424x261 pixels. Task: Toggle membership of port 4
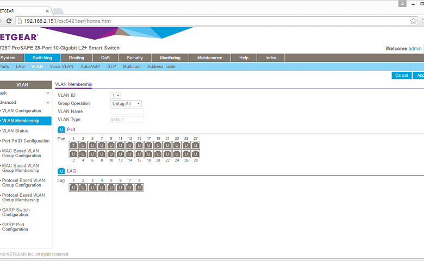pos(83,154)
